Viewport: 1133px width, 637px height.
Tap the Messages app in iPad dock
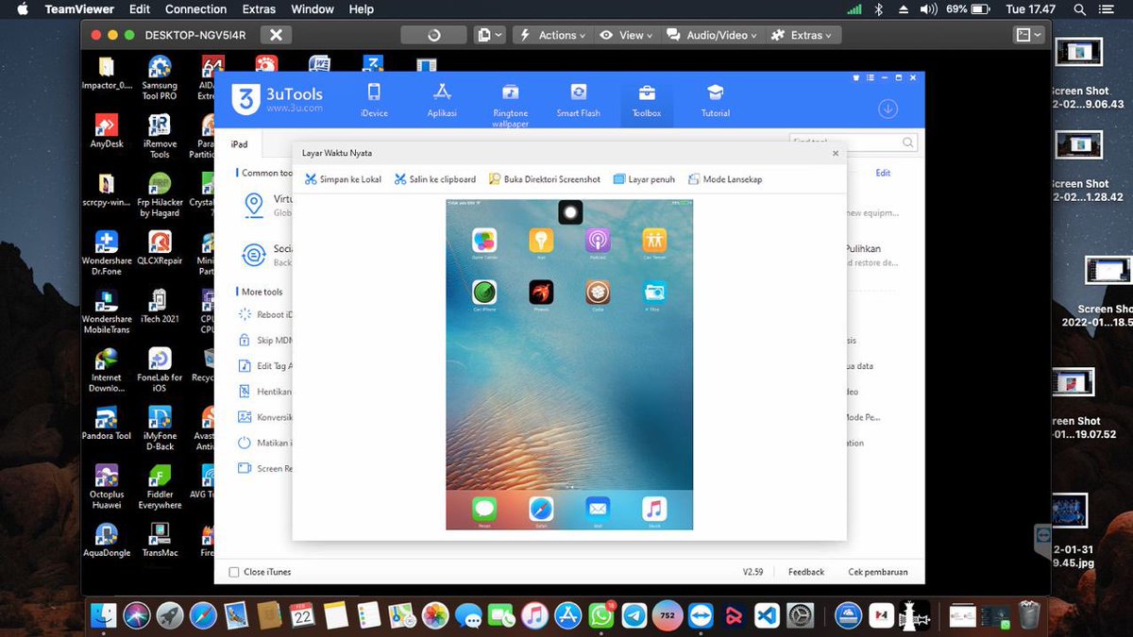tap(484, 510)
